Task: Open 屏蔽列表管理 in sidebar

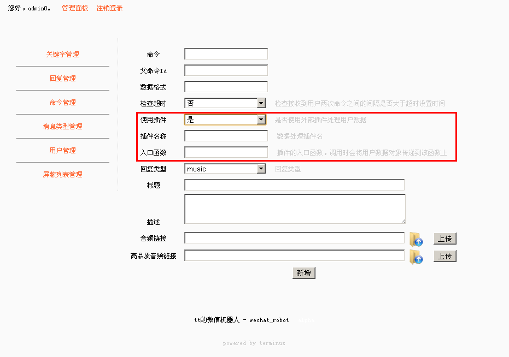Action: point(62,175)
